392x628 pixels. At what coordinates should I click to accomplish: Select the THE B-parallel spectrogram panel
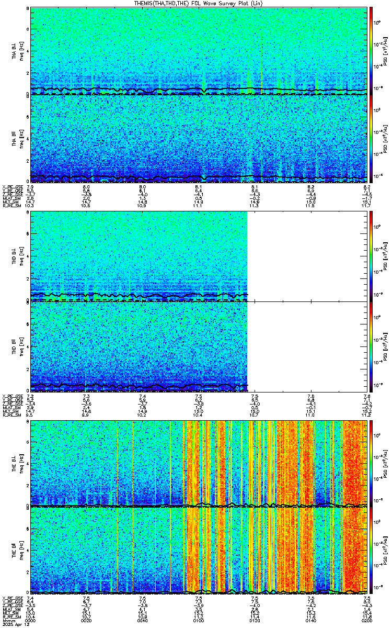coord(199,551)
